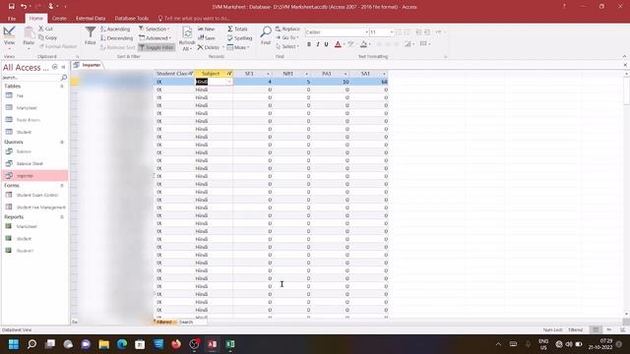Click the Filtered indicator in record navigator
Viewport: 630px width, 354px height.
(164, 322)
